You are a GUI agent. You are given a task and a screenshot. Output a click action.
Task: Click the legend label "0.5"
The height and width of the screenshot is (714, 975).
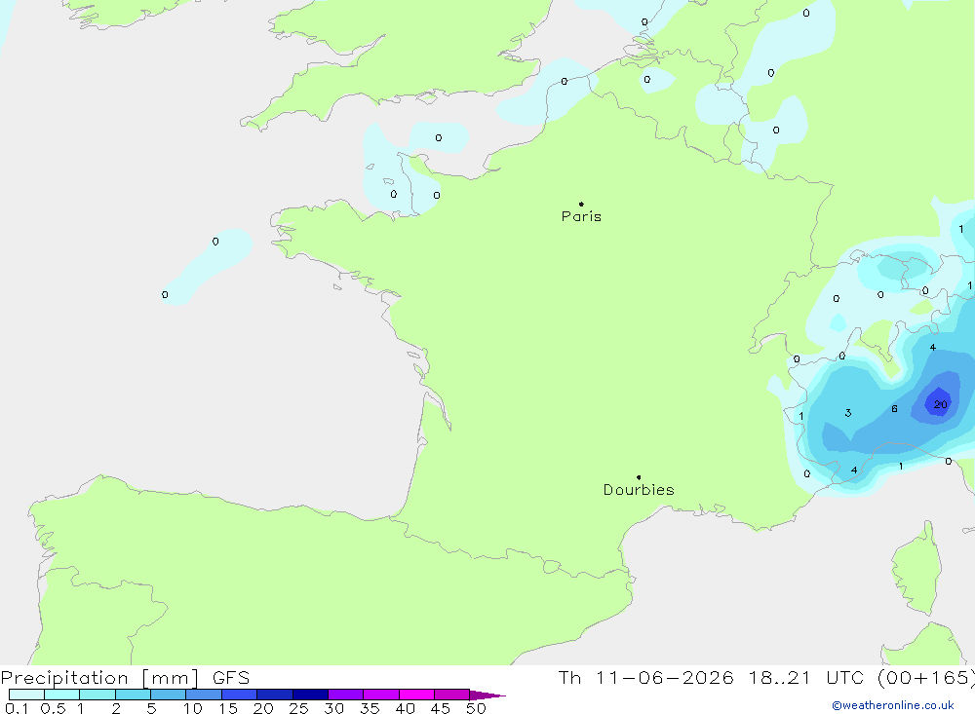coord(53,708)
